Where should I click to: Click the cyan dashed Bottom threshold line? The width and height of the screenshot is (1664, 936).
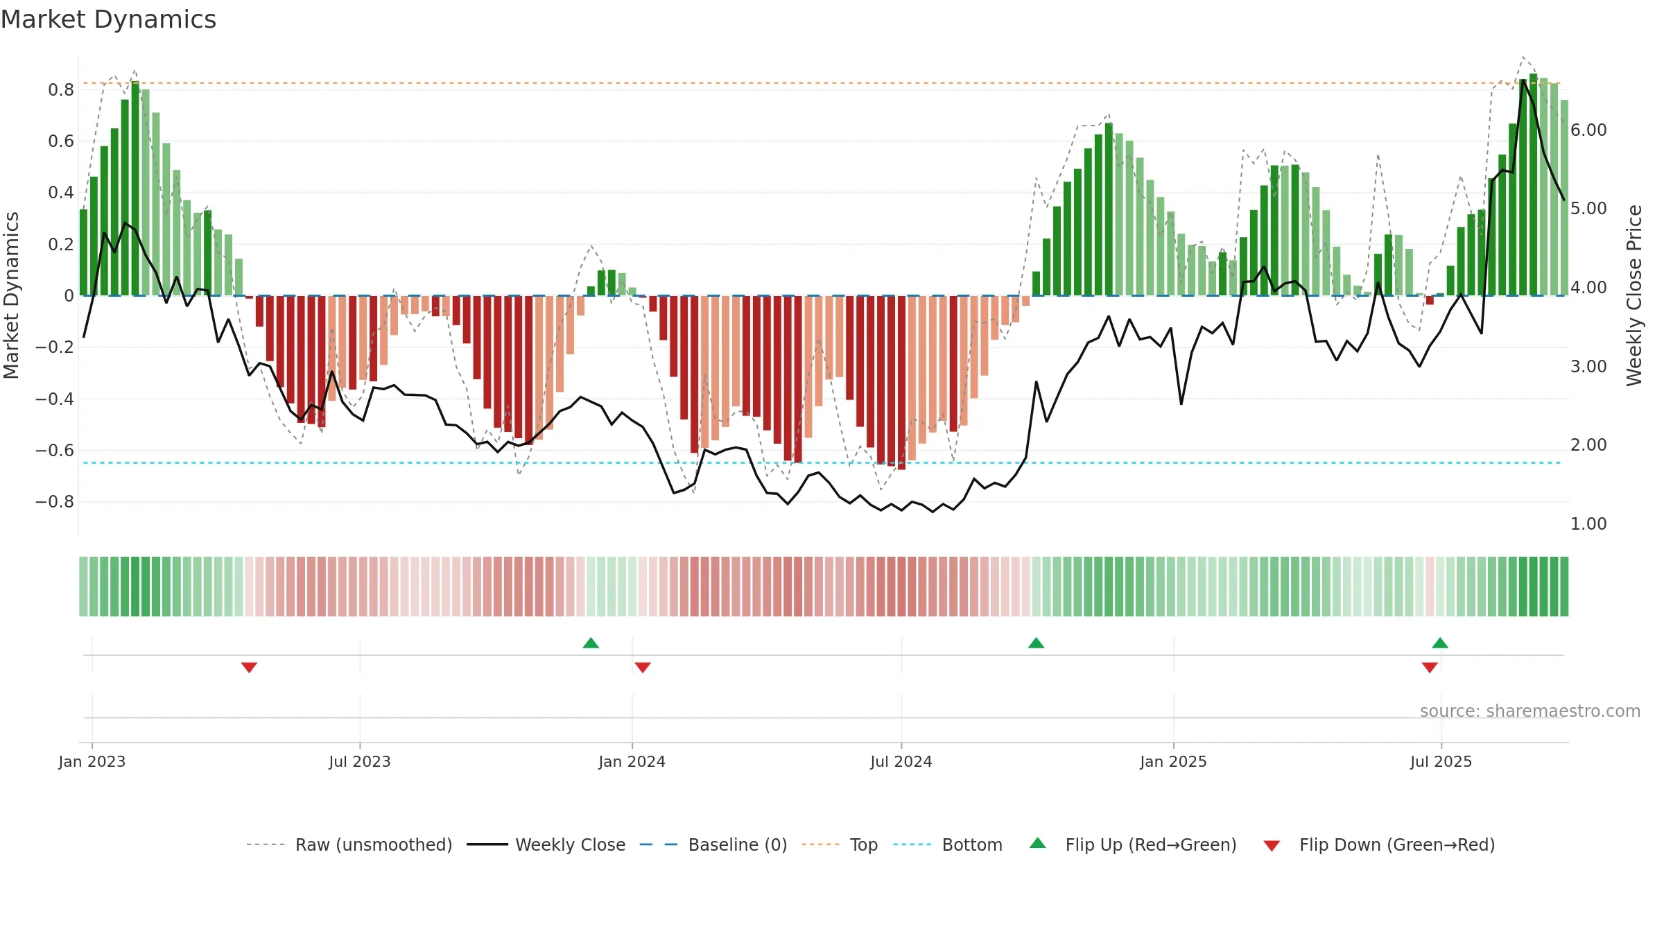[x=822, y=462]
